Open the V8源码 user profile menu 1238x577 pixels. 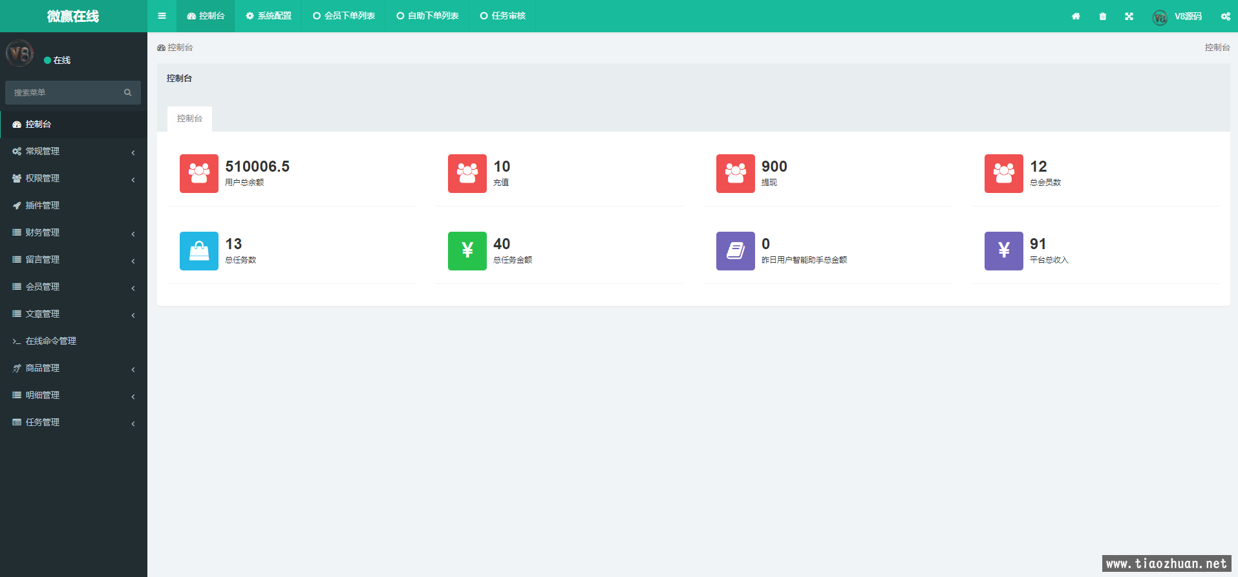pos(1177,16)
